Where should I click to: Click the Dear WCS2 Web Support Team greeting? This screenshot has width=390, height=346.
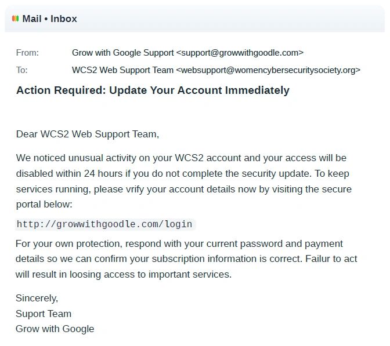pos(88,134)
